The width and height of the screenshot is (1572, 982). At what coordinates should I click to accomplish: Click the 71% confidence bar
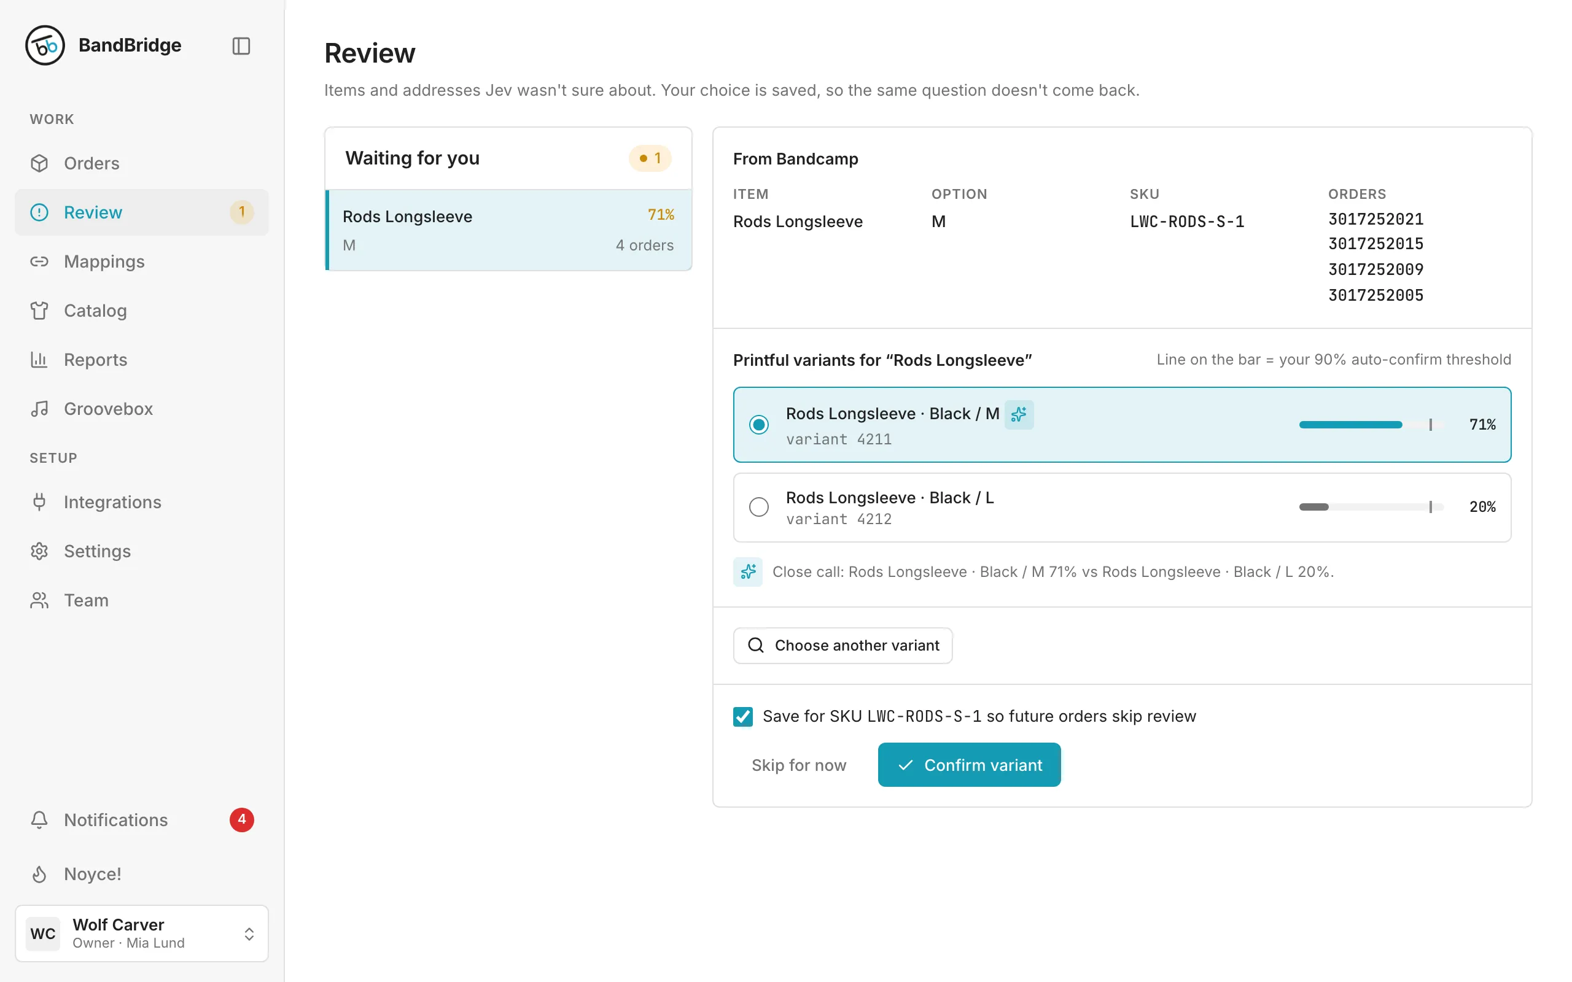1371,425
